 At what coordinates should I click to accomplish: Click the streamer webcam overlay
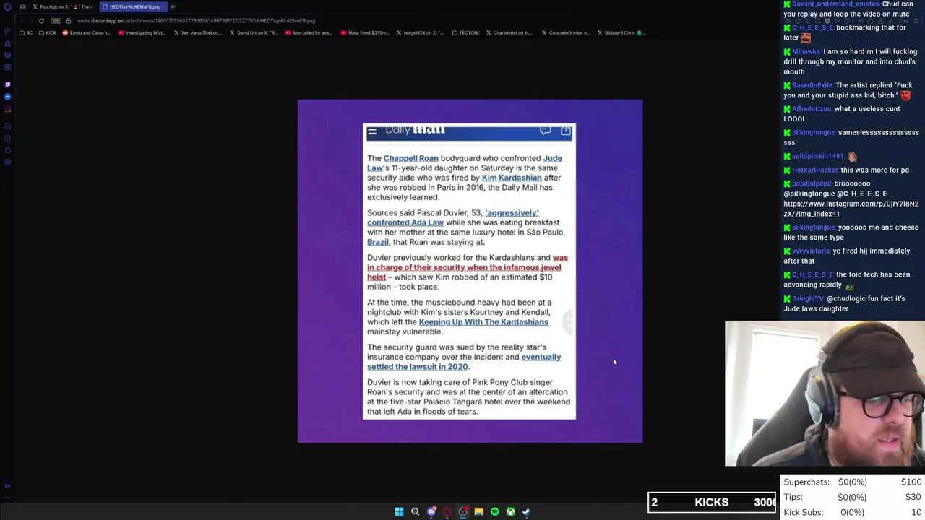pyautogui.click(x=825, y=394)
